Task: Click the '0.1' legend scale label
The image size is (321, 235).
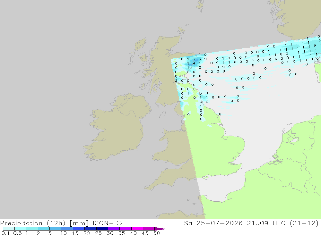Action: (5, 233)
